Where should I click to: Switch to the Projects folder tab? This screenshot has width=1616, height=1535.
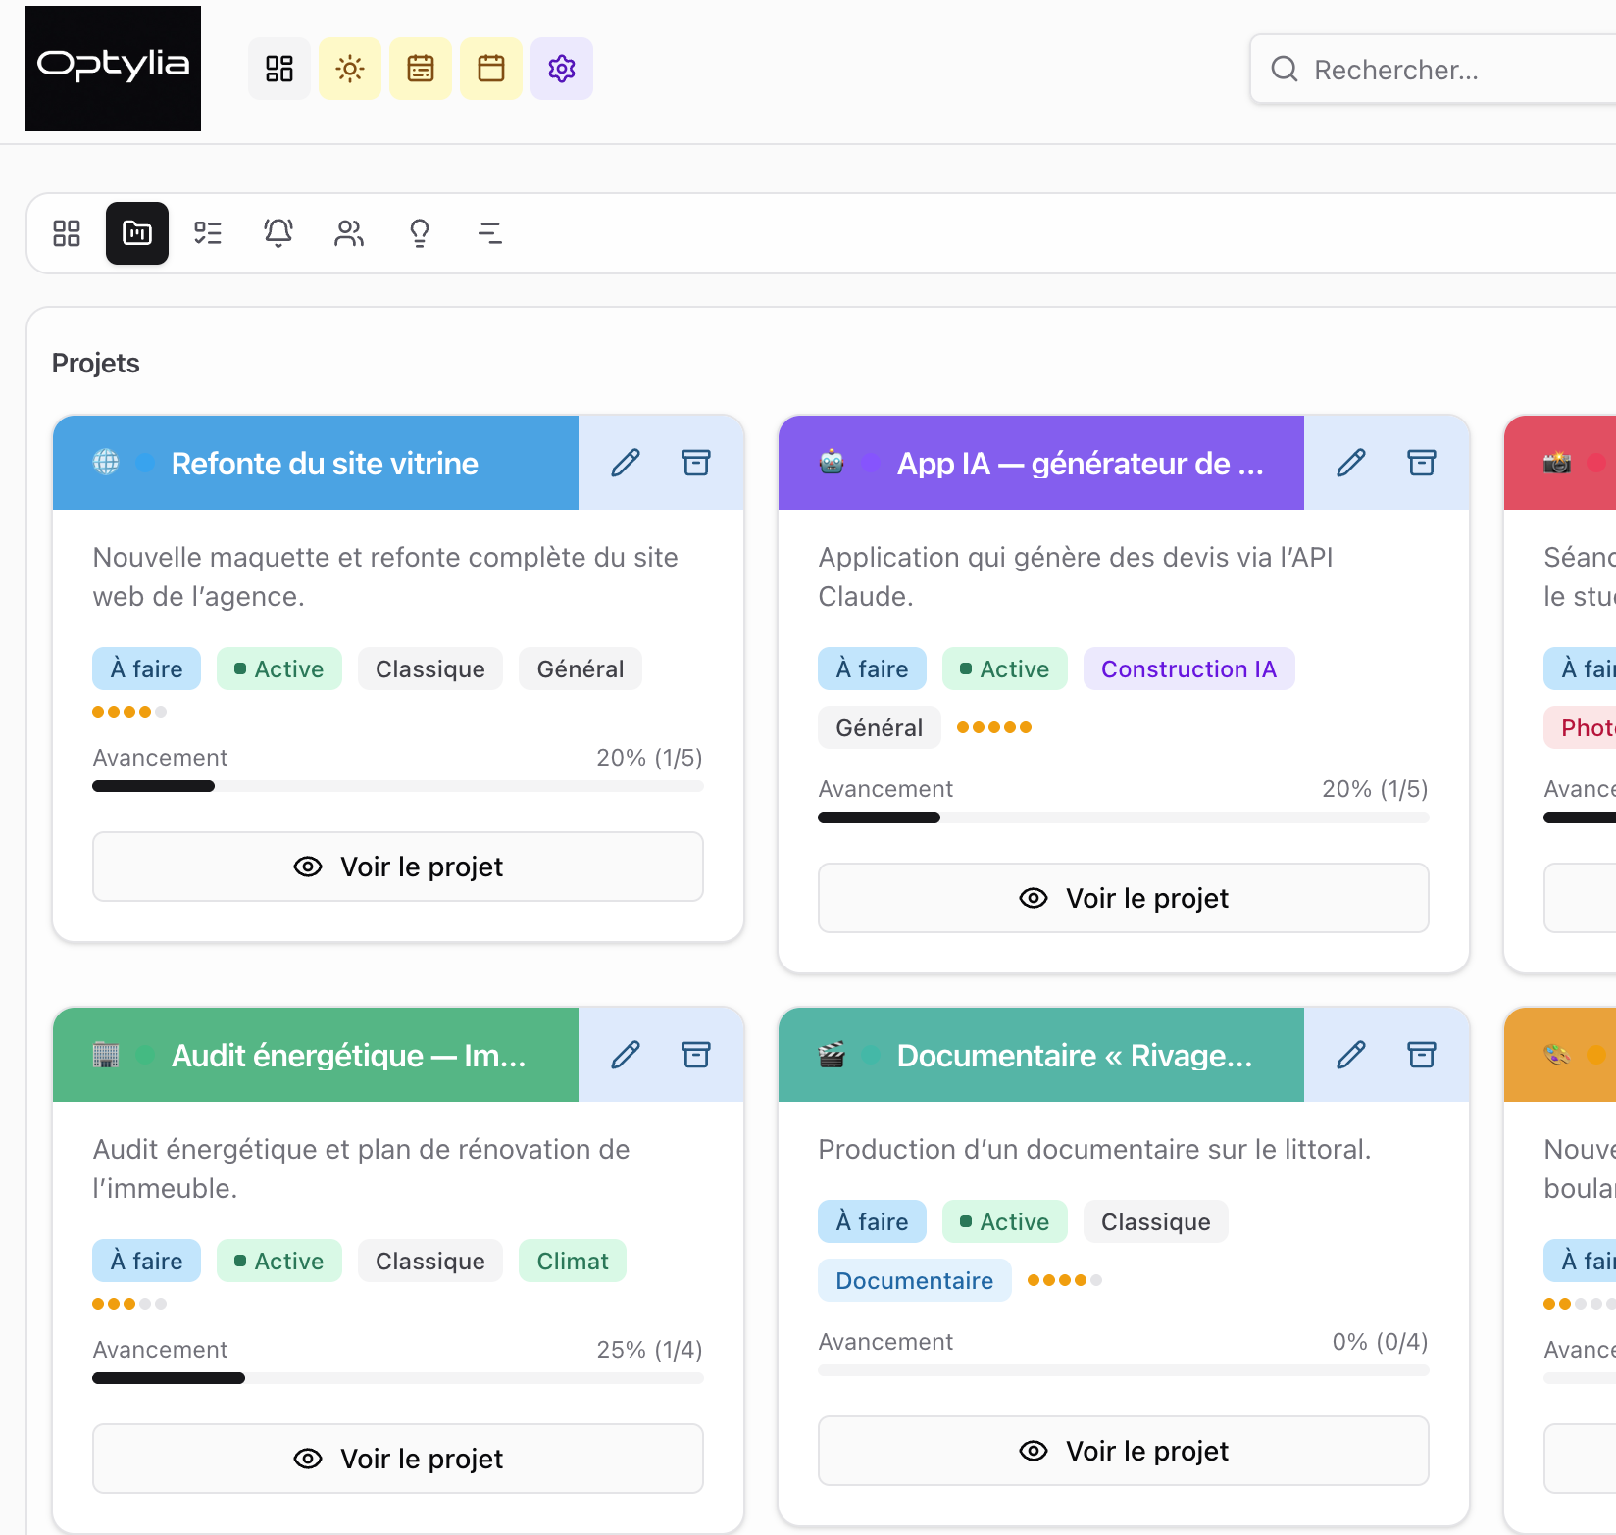click(137, 233)
